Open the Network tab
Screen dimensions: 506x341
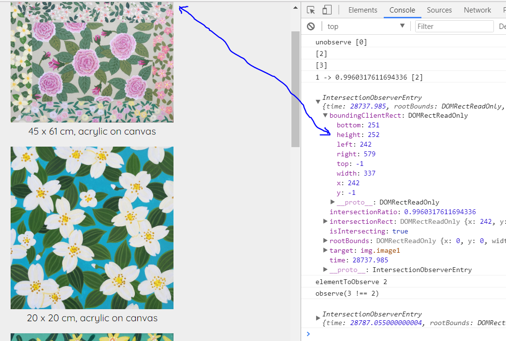point(477,10)
